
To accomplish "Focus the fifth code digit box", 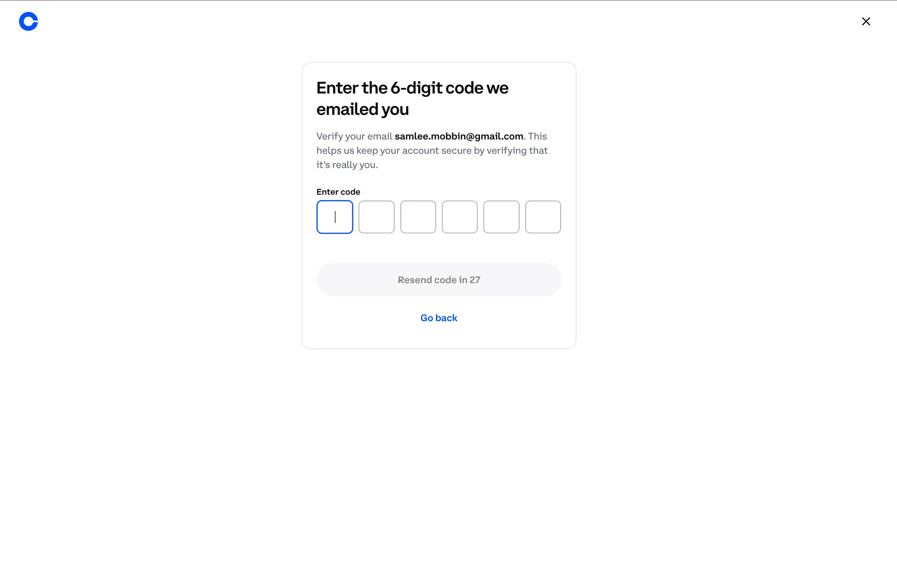I will tap(501, 217).
